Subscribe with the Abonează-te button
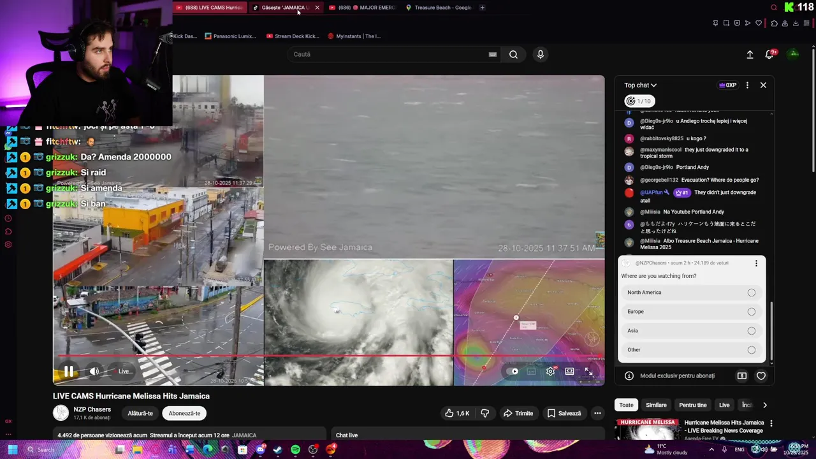 [x=184, y=413]
